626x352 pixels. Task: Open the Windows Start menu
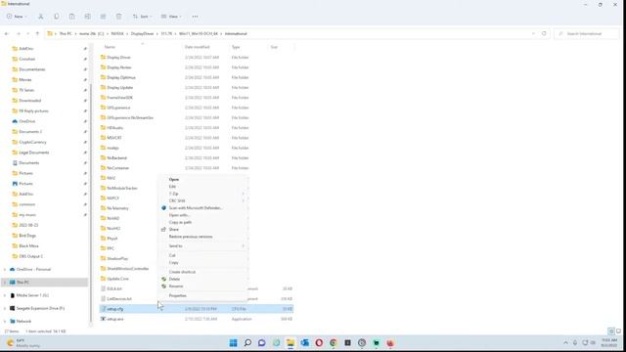coord(233,343)
